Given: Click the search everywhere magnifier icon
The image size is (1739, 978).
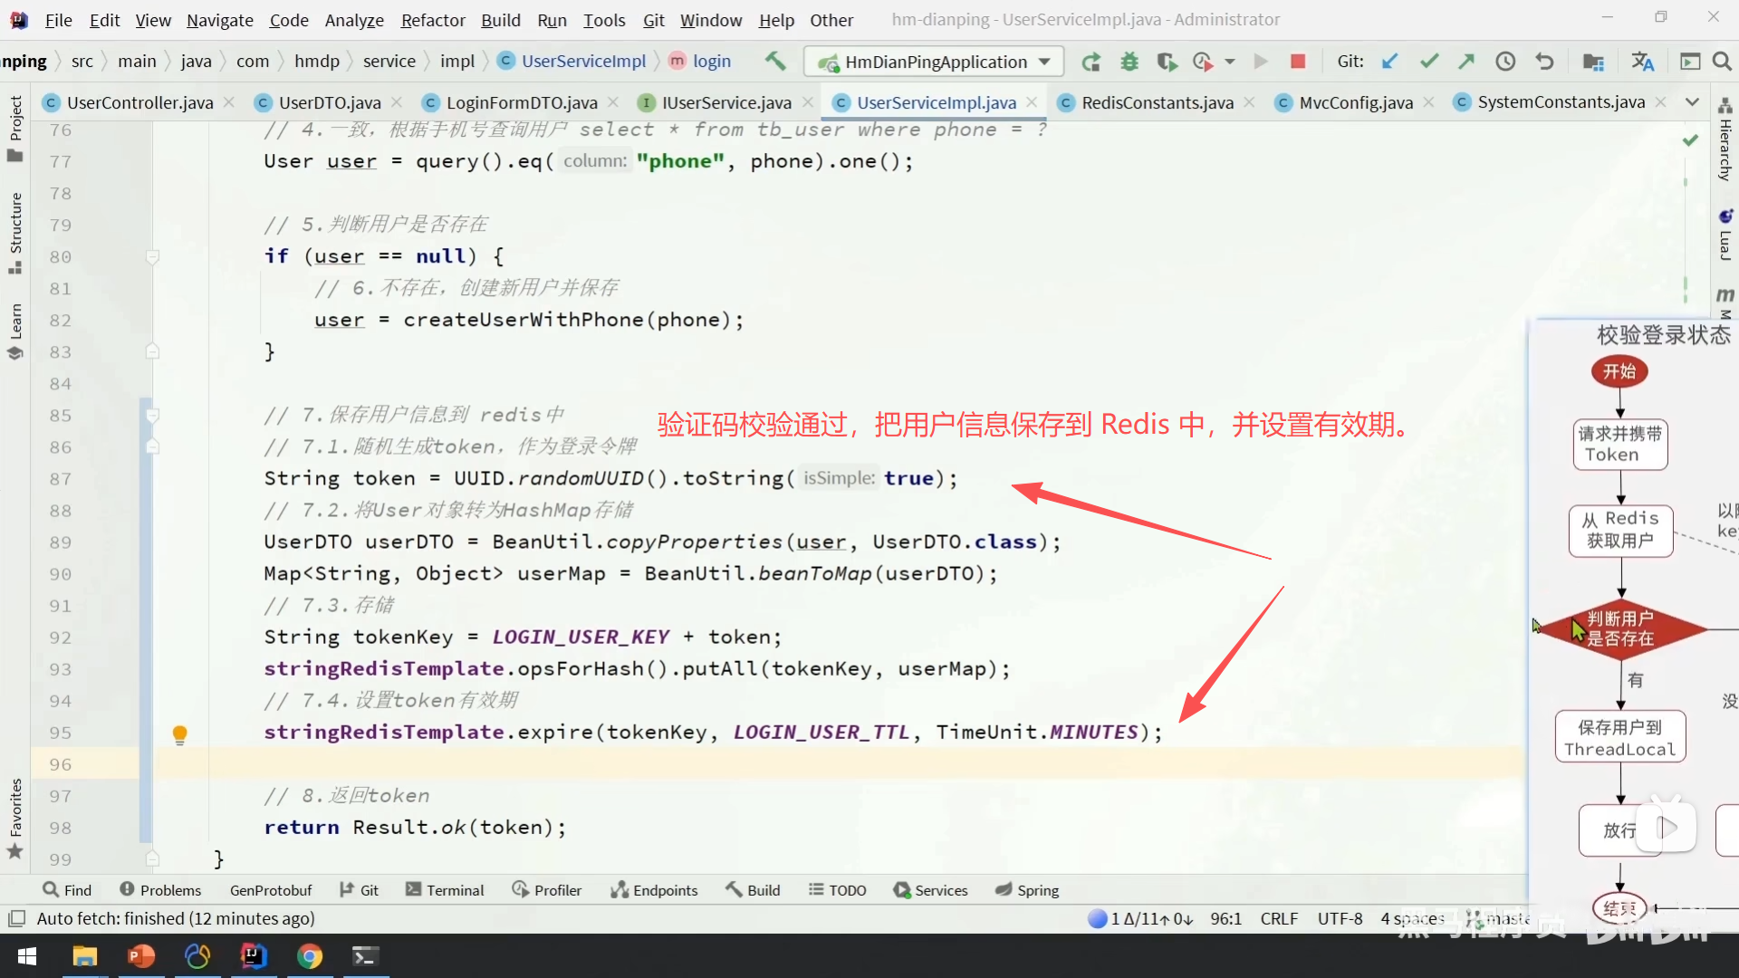Looking at the screenshot, I should [1722, 62].
